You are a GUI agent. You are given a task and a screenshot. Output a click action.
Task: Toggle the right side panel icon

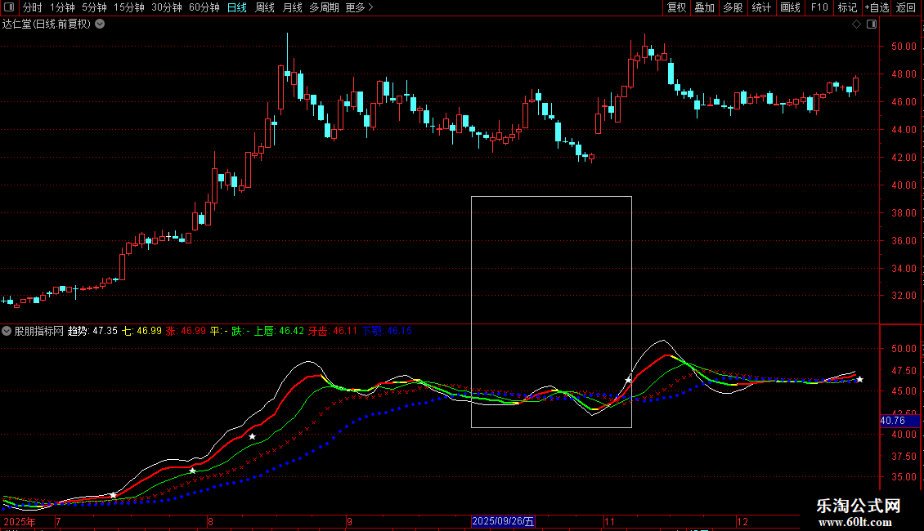click(872, 25)
